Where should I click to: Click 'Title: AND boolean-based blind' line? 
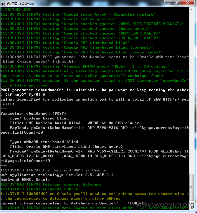pyautogui.click(x=75, y=123)
